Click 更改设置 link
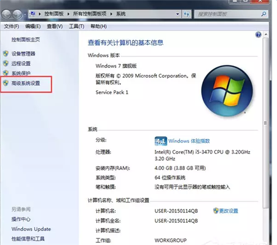Viewport: 277px width, 245px height. point(229,211)
